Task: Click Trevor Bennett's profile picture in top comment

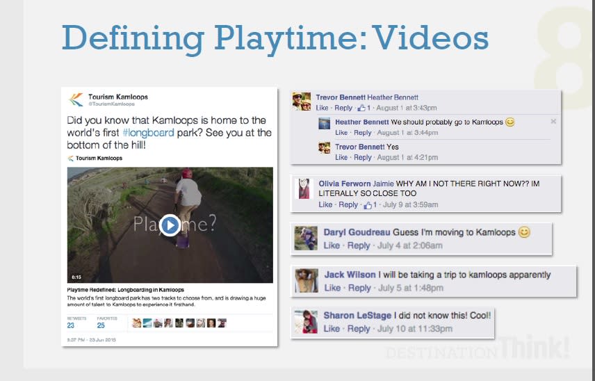Action: coord(302,101)
